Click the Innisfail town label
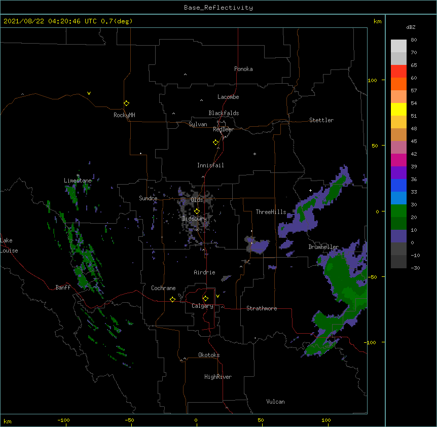This screenshot has width=437, height=427. pyautogui.click(x=210, y=165)
